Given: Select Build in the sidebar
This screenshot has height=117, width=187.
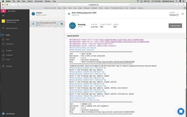Looking at the screenshot, I should (x=8, y=35).
